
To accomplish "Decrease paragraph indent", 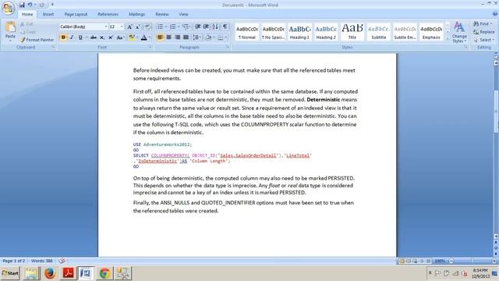I will point(197,27).
